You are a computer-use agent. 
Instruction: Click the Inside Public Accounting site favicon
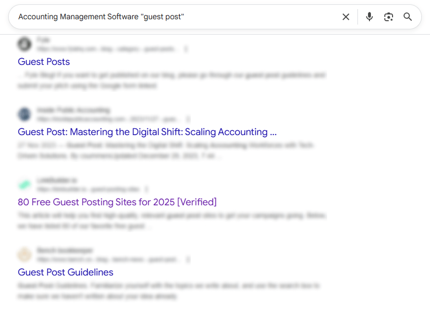point(25,114)
